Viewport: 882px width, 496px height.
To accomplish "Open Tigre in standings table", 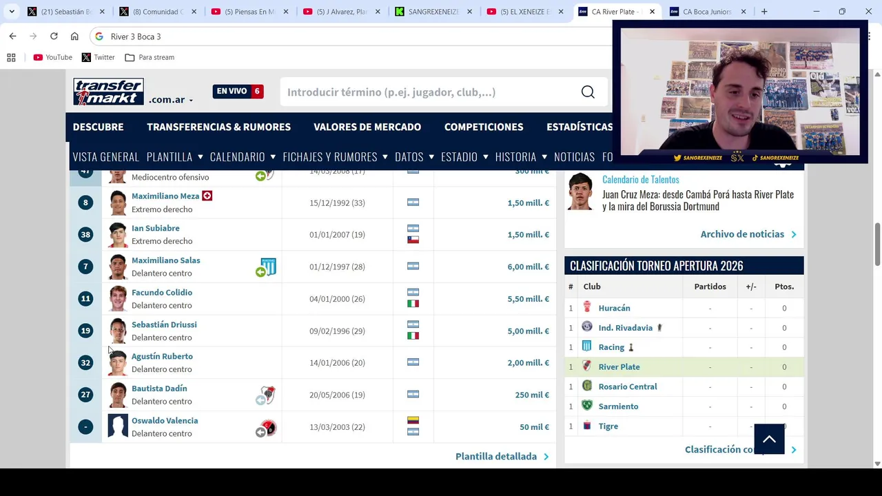I will coord(608,426).
